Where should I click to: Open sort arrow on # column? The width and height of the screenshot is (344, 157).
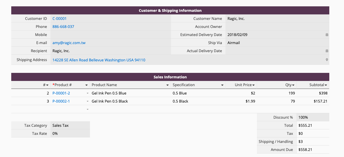(47, 85)
